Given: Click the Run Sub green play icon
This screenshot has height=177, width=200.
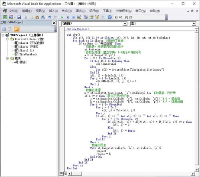Looking at the screenshot, I should coord(62,17).
